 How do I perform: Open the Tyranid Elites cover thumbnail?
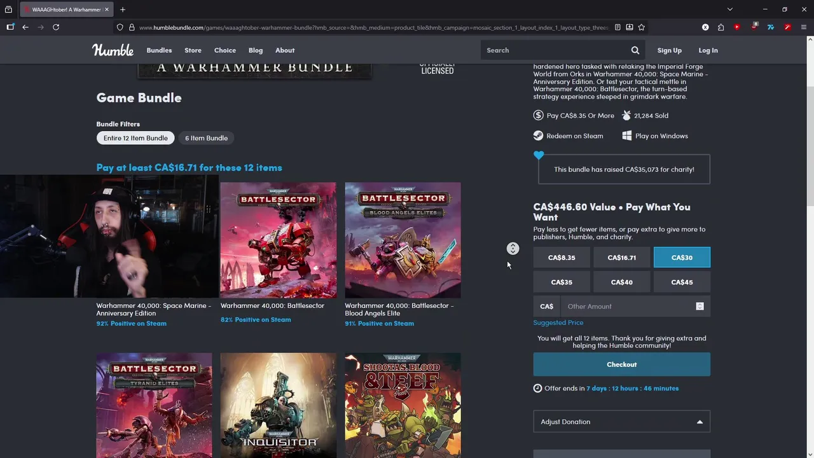click(x=155, y=405)
